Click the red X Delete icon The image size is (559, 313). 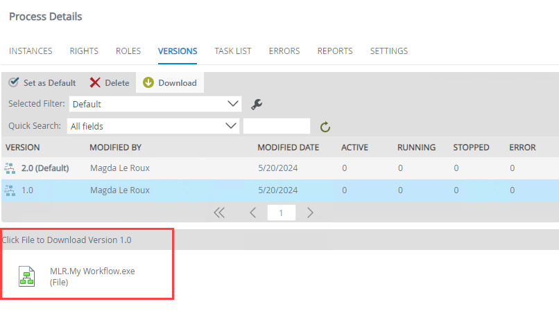tap(95, 83)
